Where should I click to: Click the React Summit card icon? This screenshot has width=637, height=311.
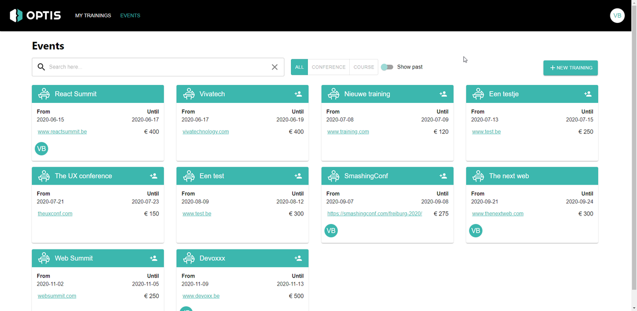point(44,94)
